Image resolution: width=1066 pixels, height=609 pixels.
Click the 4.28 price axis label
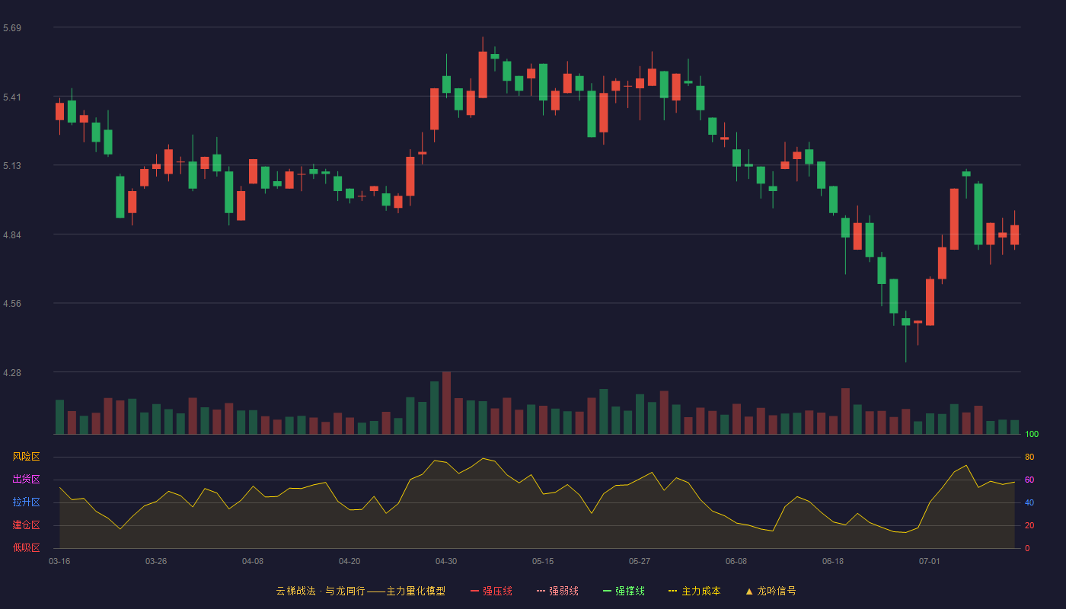pos(12,373)
